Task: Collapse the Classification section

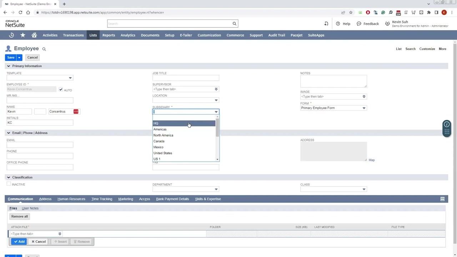Action: 8,177
